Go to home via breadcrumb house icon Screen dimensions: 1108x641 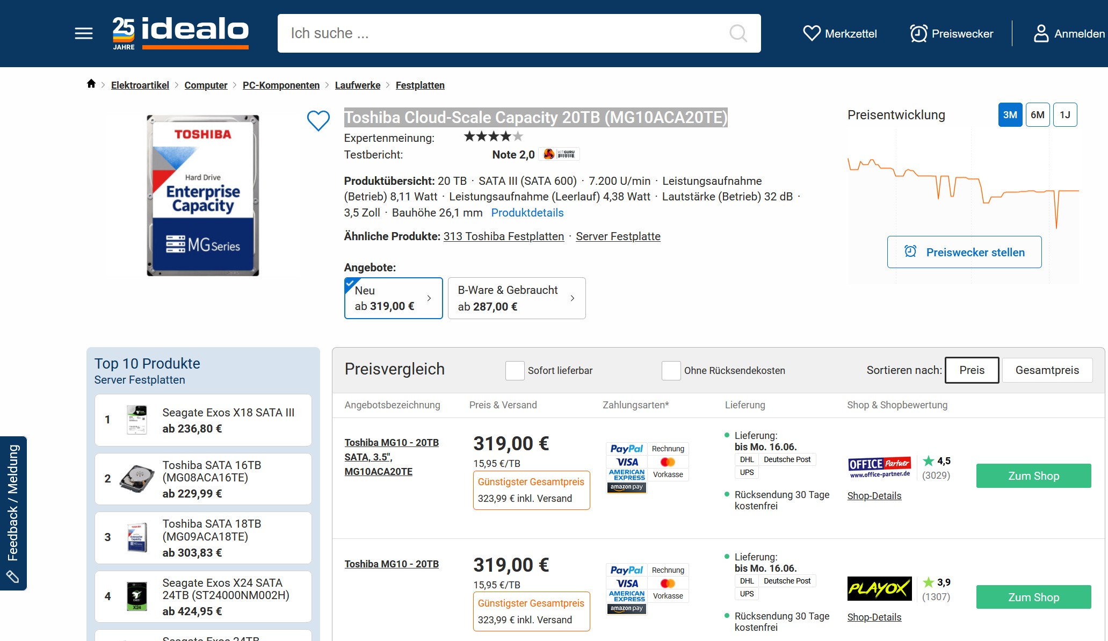91,84
